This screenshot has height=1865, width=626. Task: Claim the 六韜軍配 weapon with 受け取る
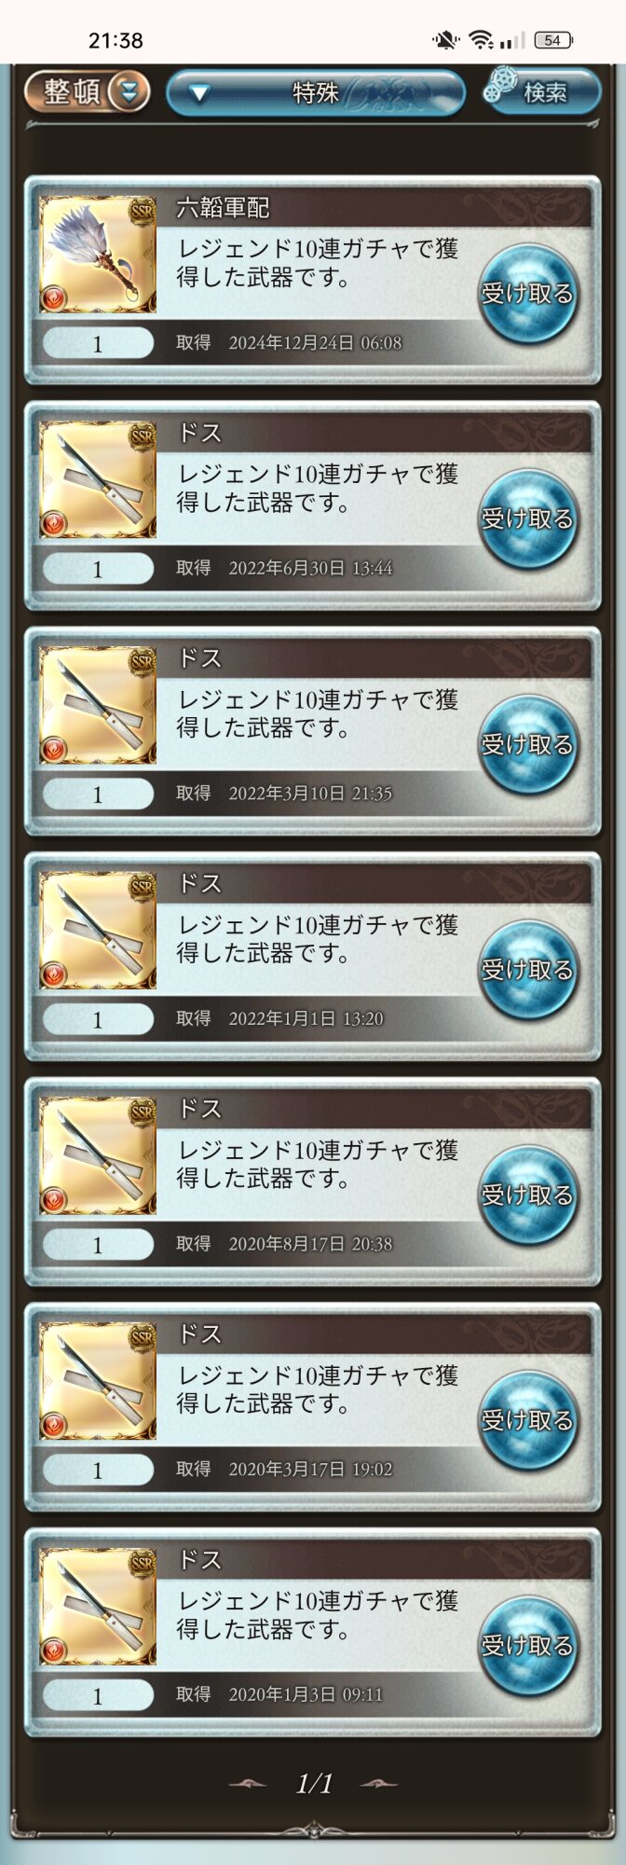click(x=527, y=294)
